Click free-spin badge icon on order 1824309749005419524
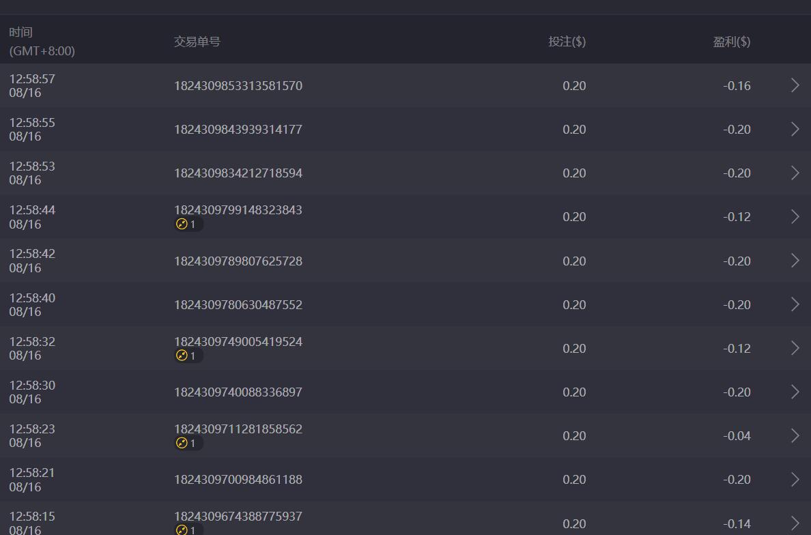Screen dimensions: 811x535 (182, 356)
